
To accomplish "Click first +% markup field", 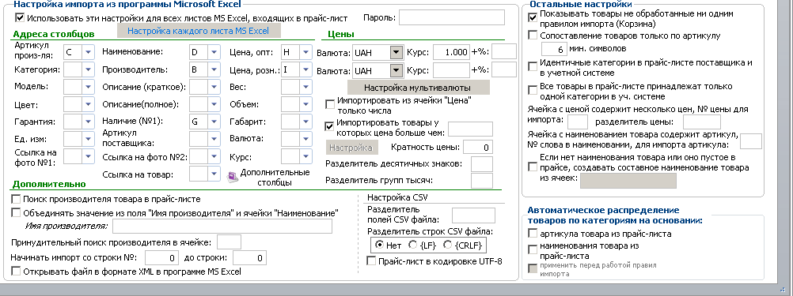I will point(504,52).
